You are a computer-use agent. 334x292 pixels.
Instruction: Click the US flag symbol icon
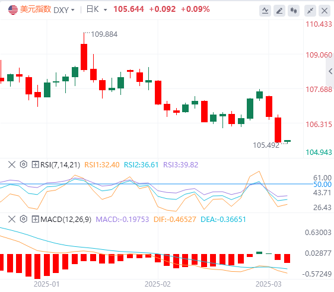[13, 9]
